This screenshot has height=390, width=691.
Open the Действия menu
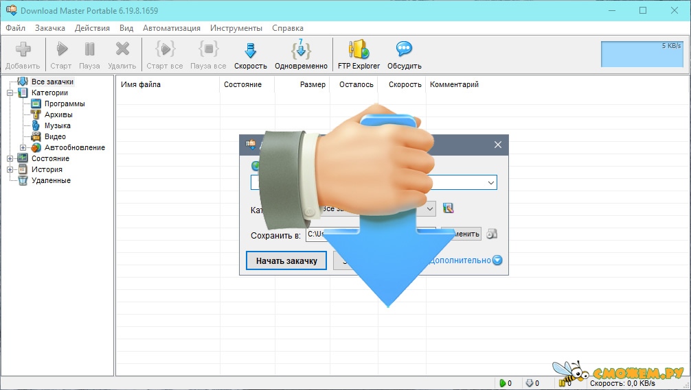click(x=92, y=28)
